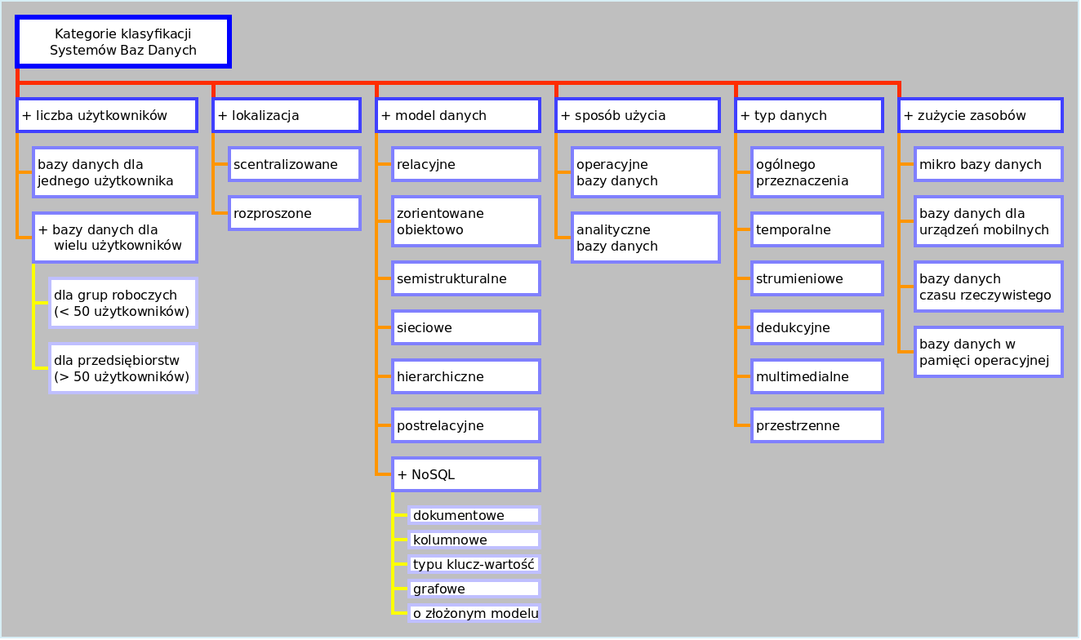Select the 'sieciowe' node
This screenshot has width=1081, height=640.
pyautogui.click(x=466, y=327)
